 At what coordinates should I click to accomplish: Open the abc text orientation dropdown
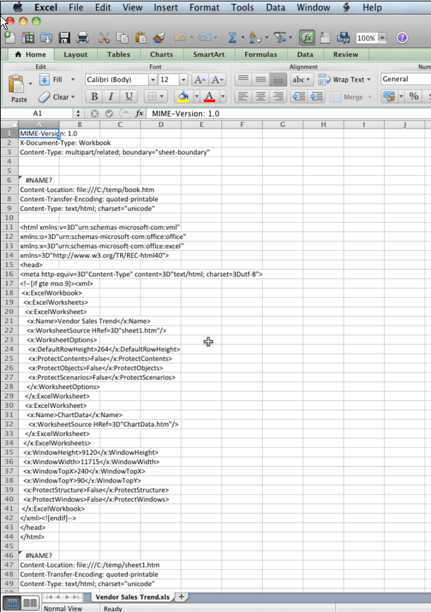pos(301,80)
